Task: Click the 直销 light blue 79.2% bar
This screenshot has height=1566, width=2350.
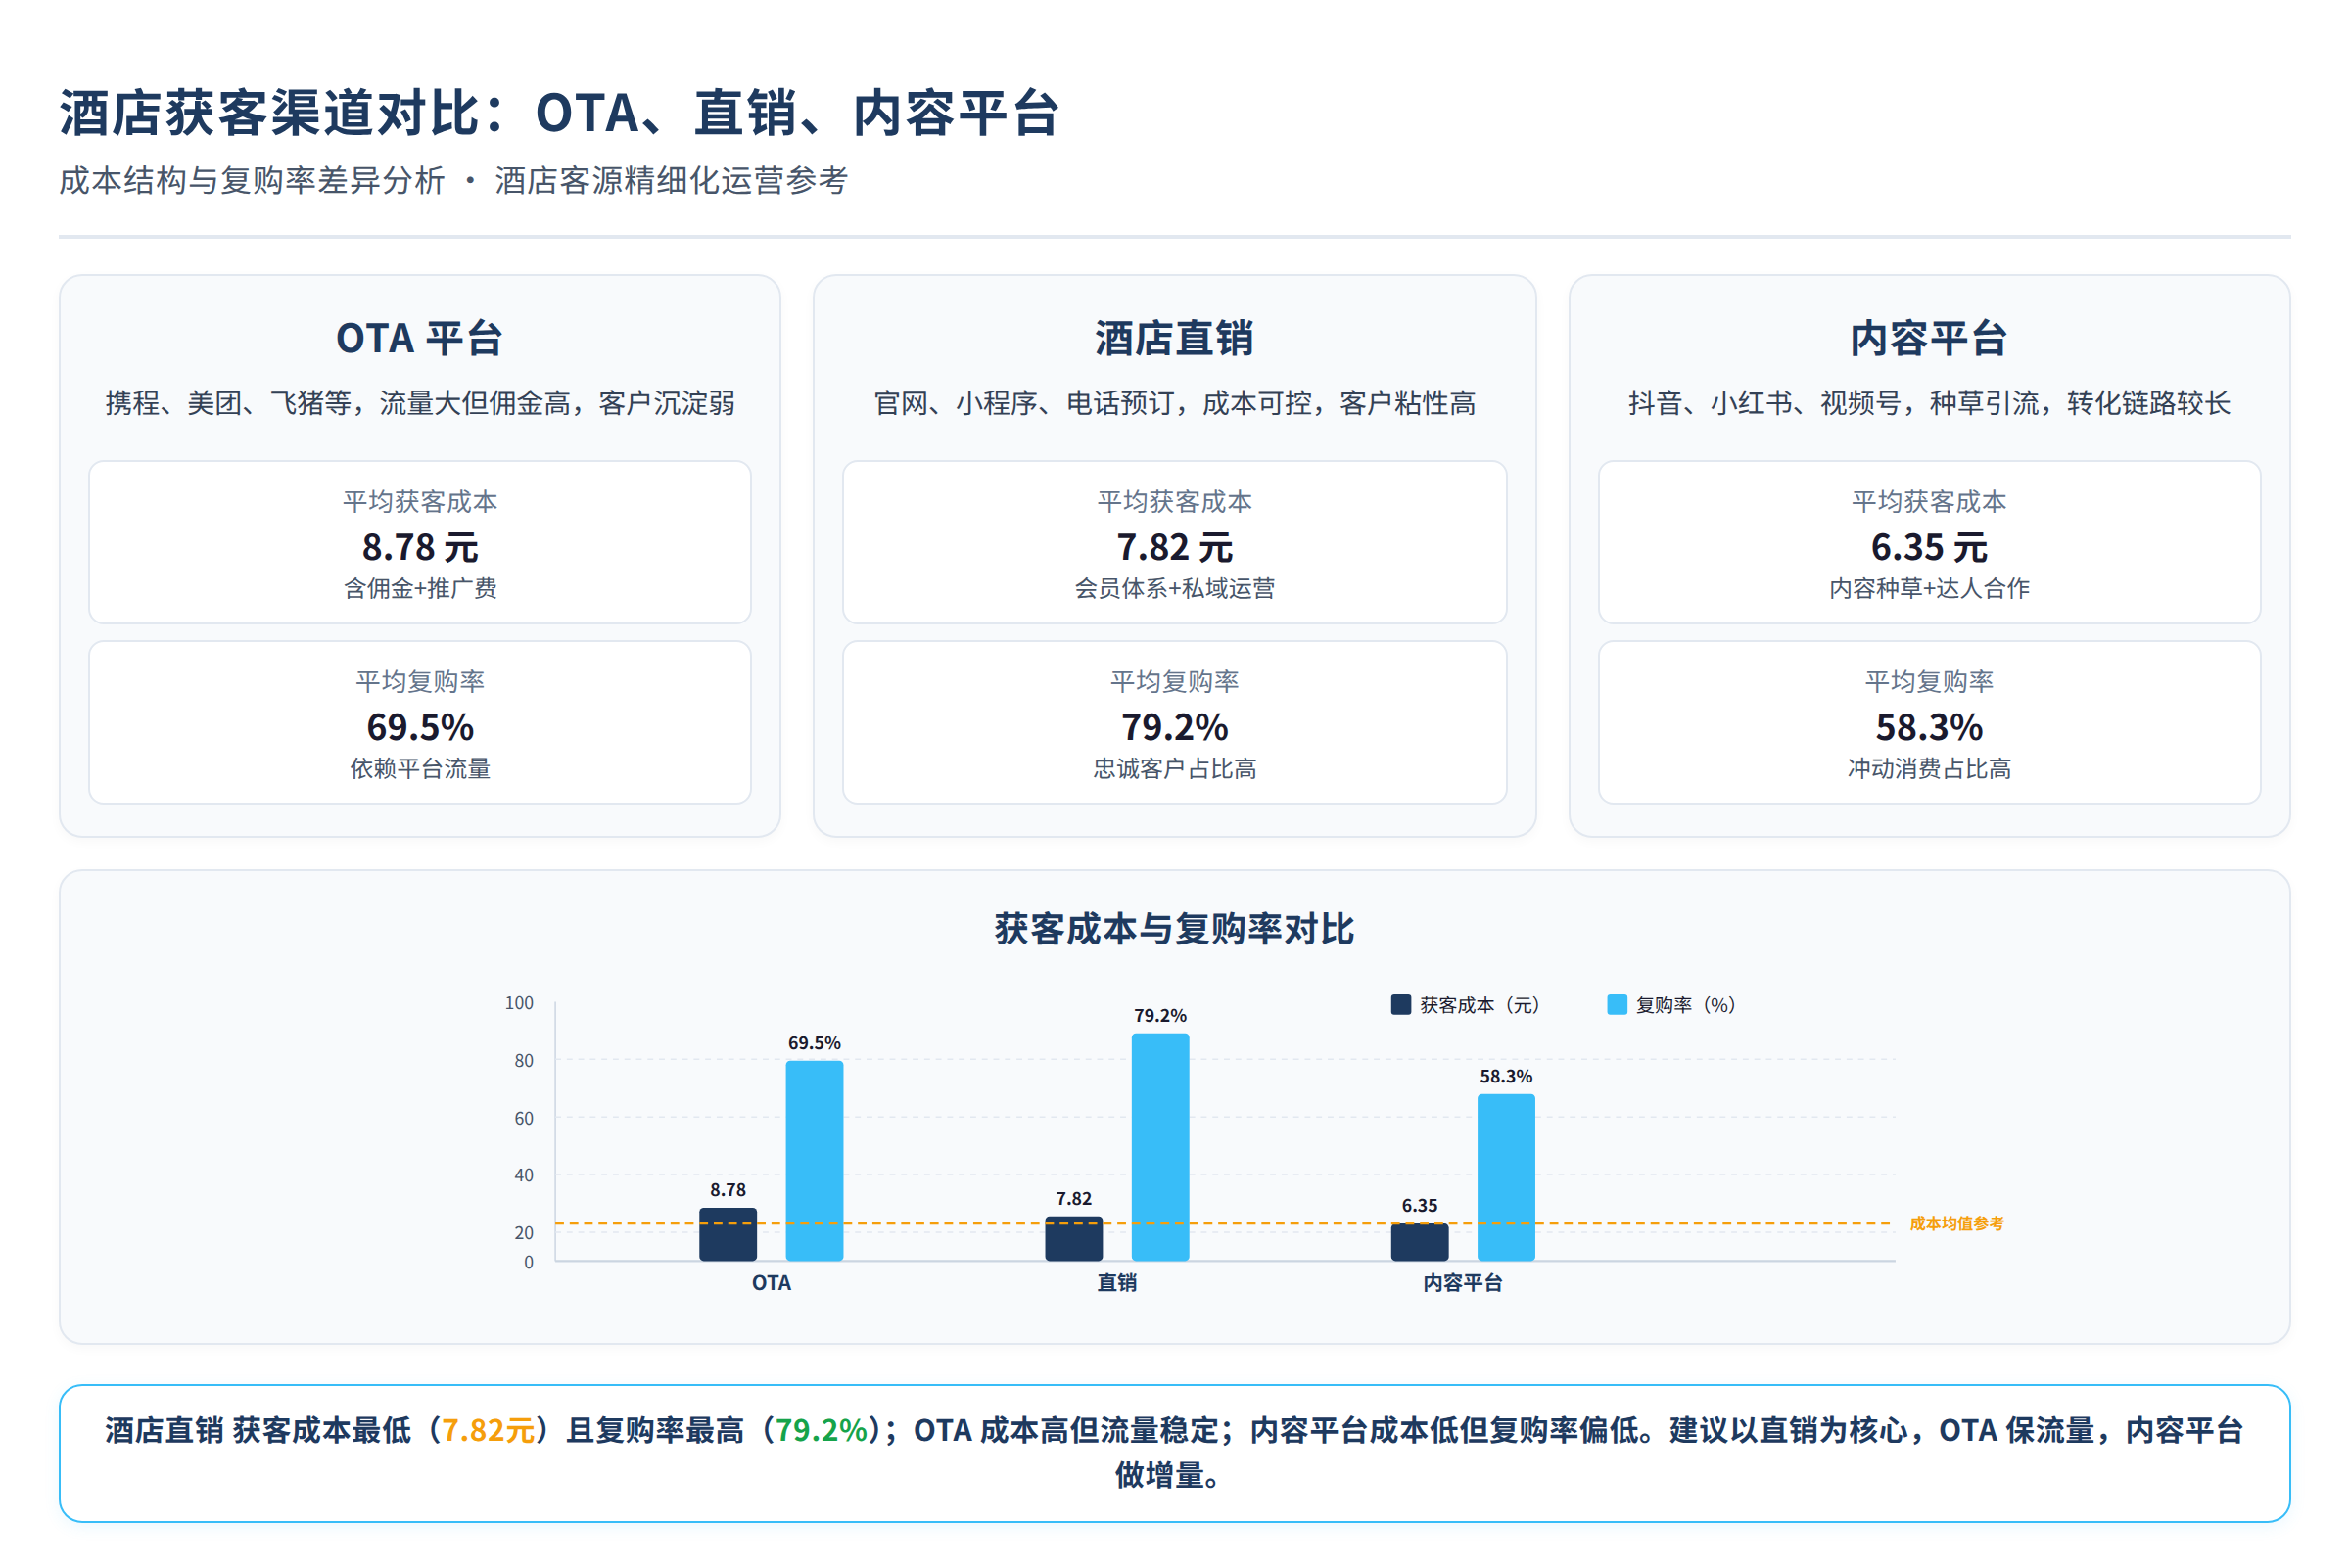Action: pyautogui.click(x=1160, y=1146)
